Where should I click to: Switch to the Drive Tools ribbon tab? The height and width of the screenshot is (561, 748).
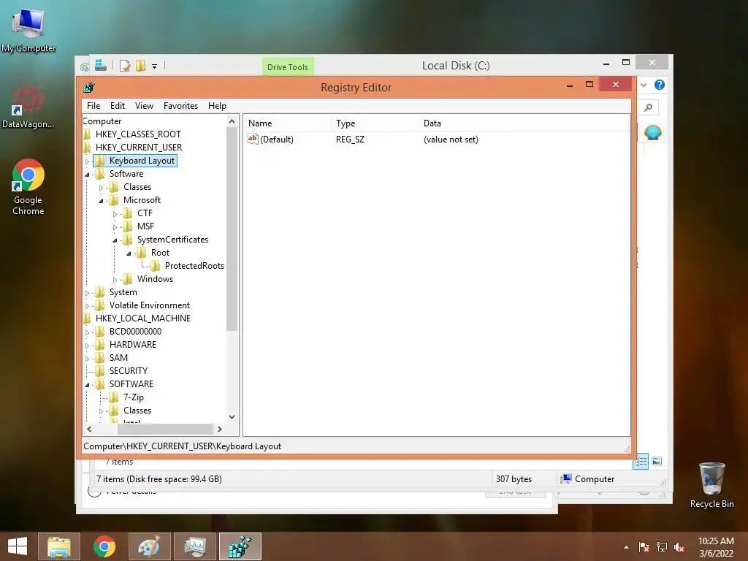click(x=288, y=66)
